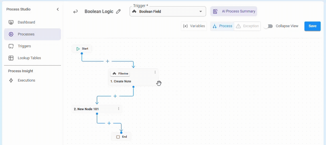The width and height of the screenshot is (326, 145).
Task: Open the Dashboard menu item
Action: click(x=26, y=22)
